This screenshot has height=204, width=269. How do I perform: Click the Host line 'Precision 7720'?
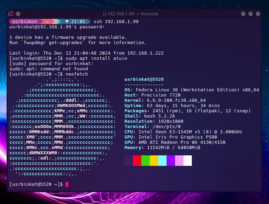pos(153,95)
